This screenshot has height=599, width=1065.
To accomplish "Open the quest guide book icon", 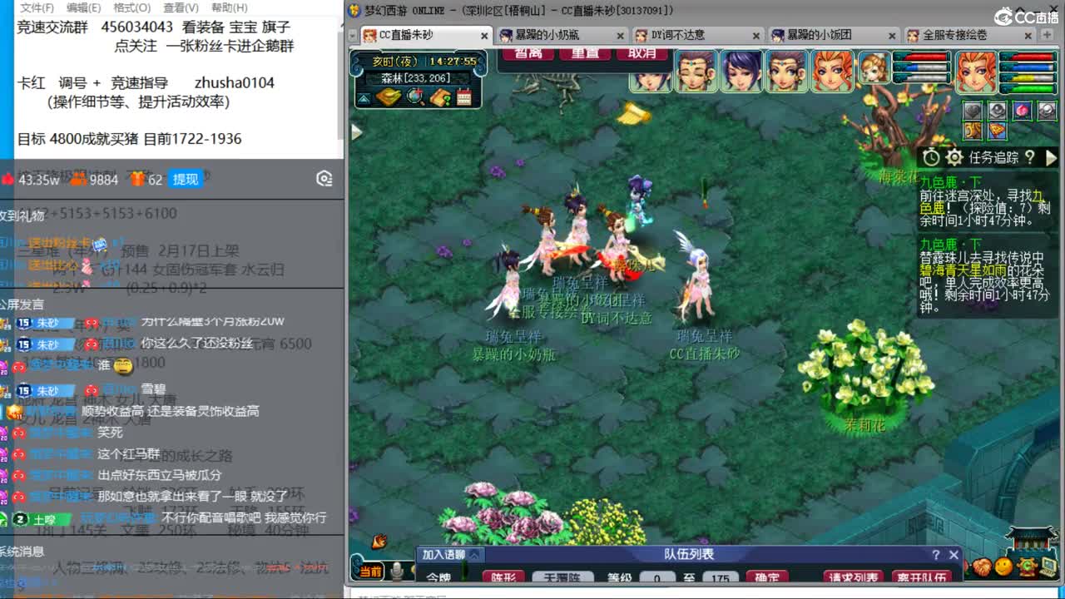I will pos(440,97).
